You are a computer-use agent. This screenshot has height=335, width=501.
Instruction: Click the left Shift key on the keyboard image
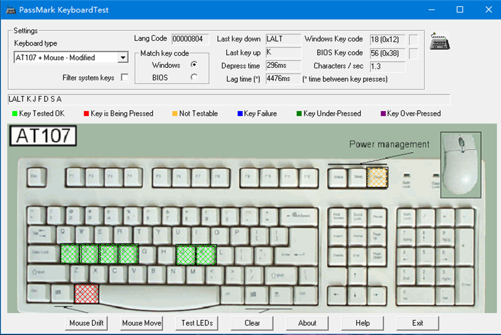(48, 274)
